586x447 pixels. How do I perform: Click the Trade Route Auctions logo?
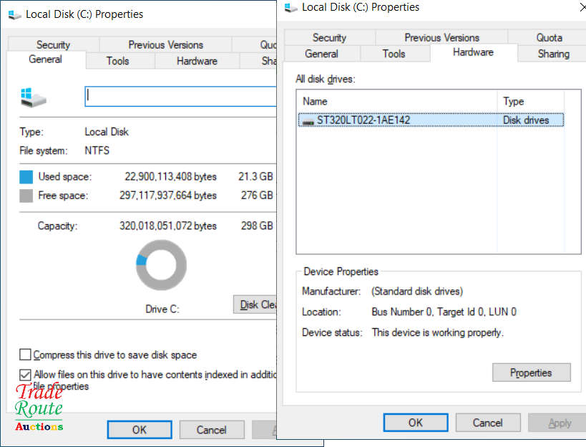(39, 408)
